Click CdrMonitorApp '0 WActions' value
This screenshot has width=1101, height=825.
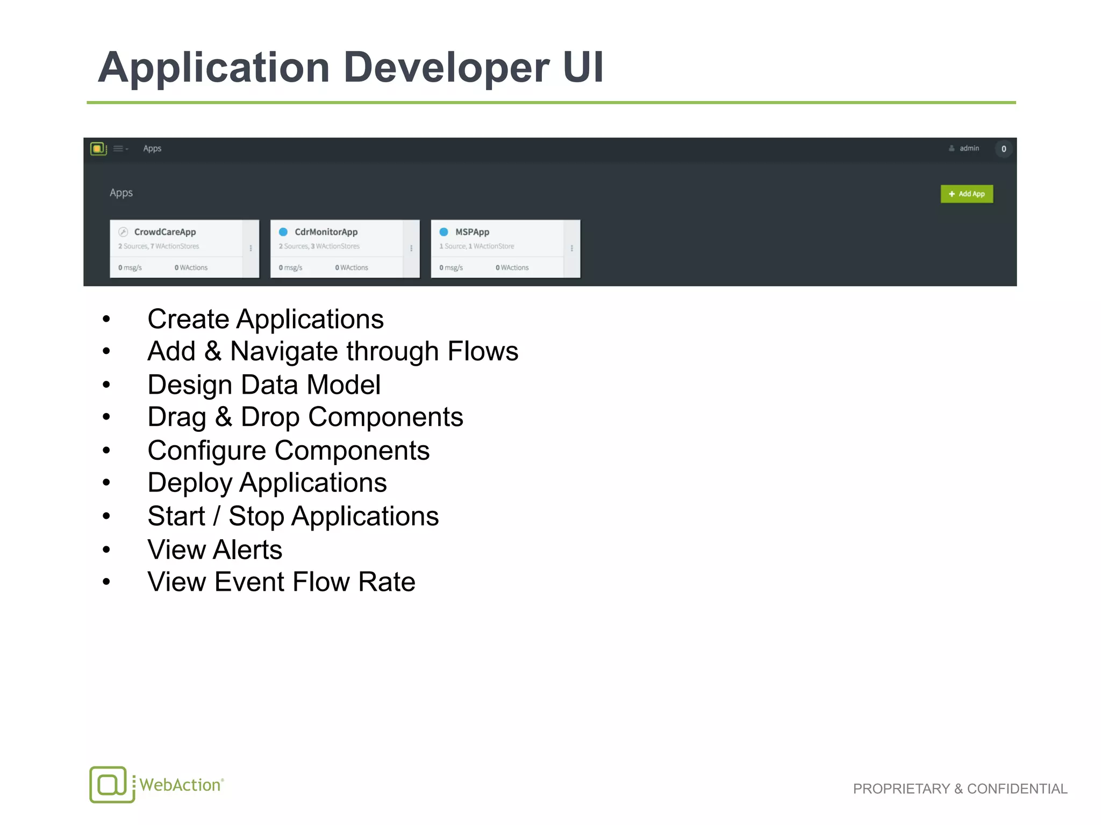click(x=352, y=267)
